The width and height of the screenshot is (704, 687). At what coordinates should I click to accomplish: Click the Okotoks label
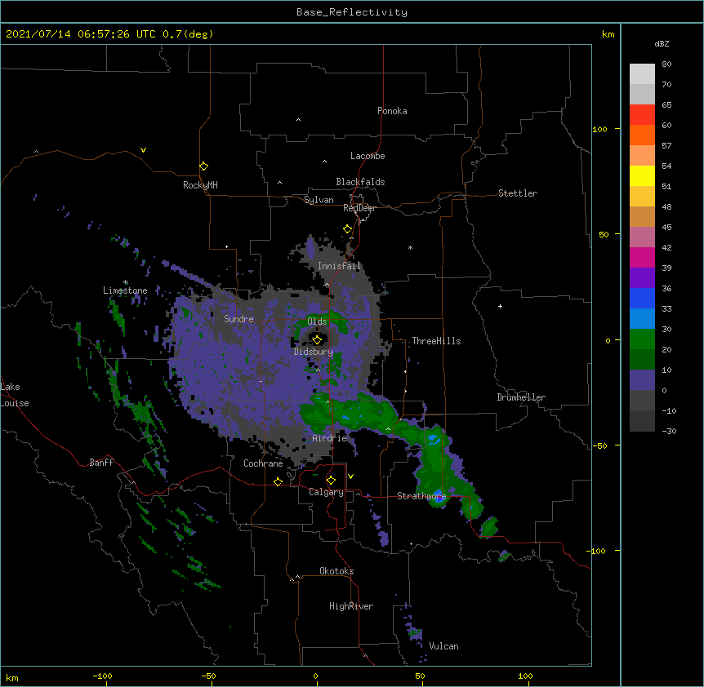tap(336, 571)
